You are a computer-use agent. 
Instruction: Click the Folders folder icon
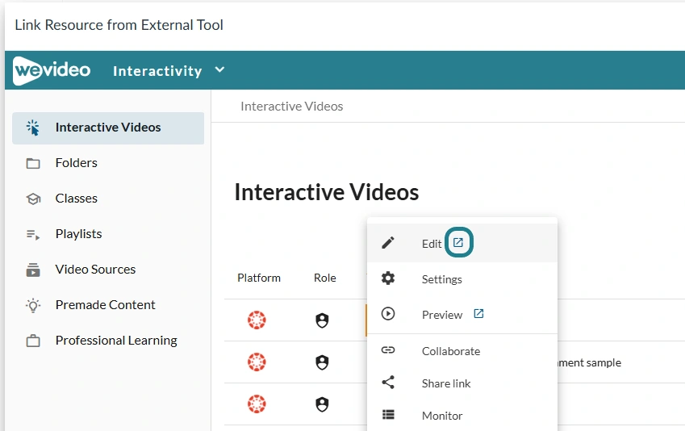tap(33, 164)
